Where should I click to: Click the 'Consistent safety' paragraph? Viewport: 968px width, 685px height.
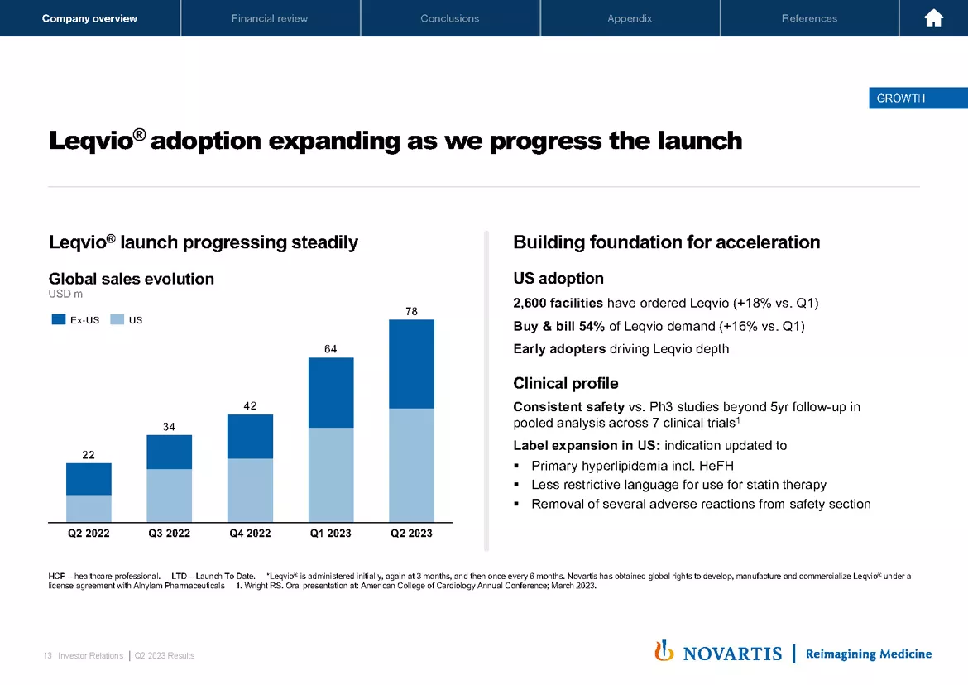[x=687, y=414]
